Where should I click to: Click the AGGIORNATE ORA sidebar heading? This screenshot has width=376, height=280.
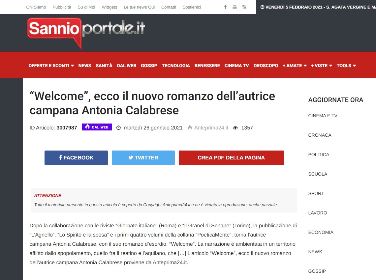tap(336, 100)
